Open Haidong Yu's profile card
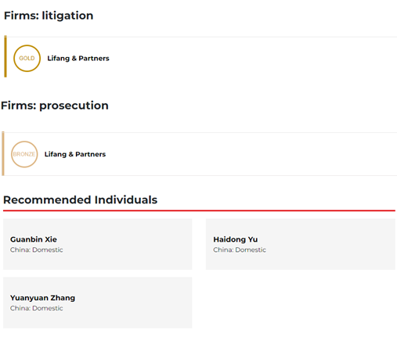 coord(301,244)
